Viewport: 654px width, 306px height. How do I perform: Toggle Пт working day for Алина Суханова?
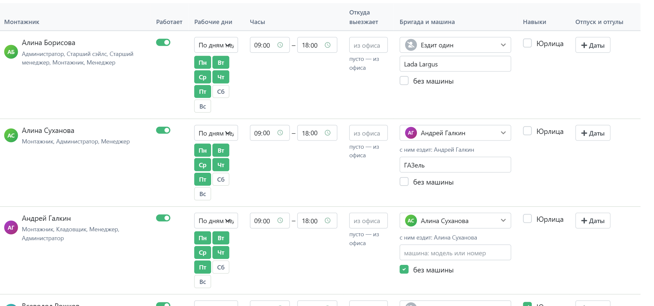[203, 179]
